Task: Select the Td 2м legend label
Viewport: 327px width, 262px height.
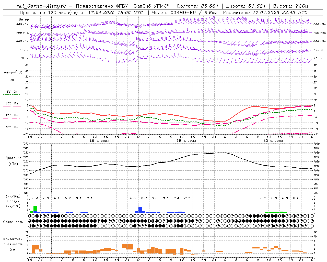Action: 12,92
